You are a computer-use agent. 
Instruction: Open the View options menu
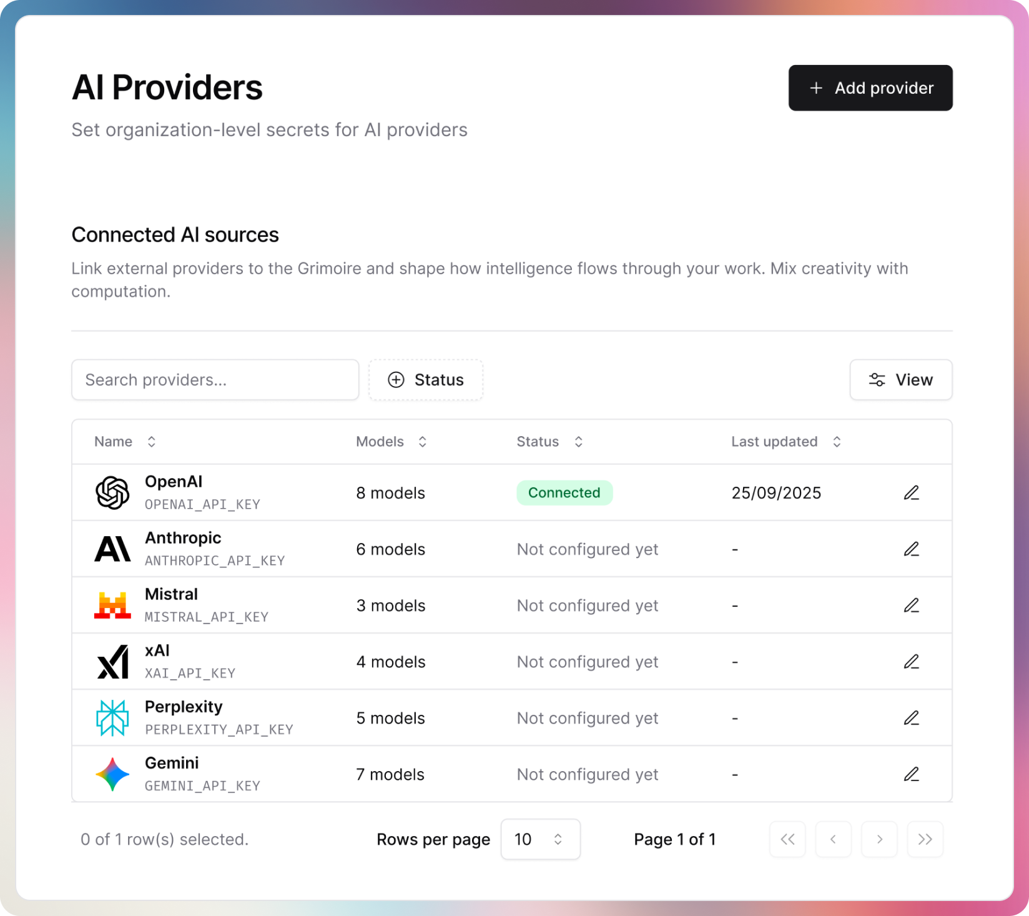(x=900, y=380)
